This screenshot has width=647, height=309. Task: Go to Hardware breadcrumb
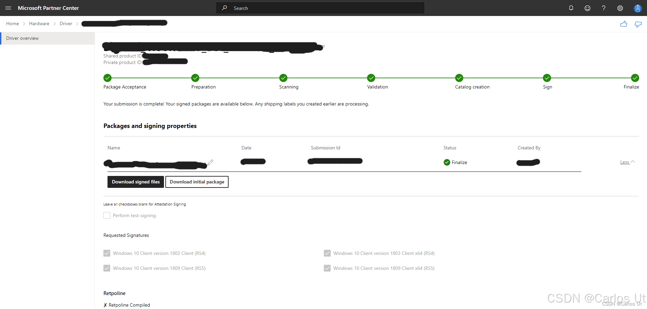point(39,23)
